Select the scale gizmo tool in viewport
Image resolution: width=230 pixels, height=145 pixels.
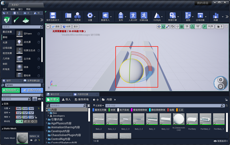pos(168,26)
